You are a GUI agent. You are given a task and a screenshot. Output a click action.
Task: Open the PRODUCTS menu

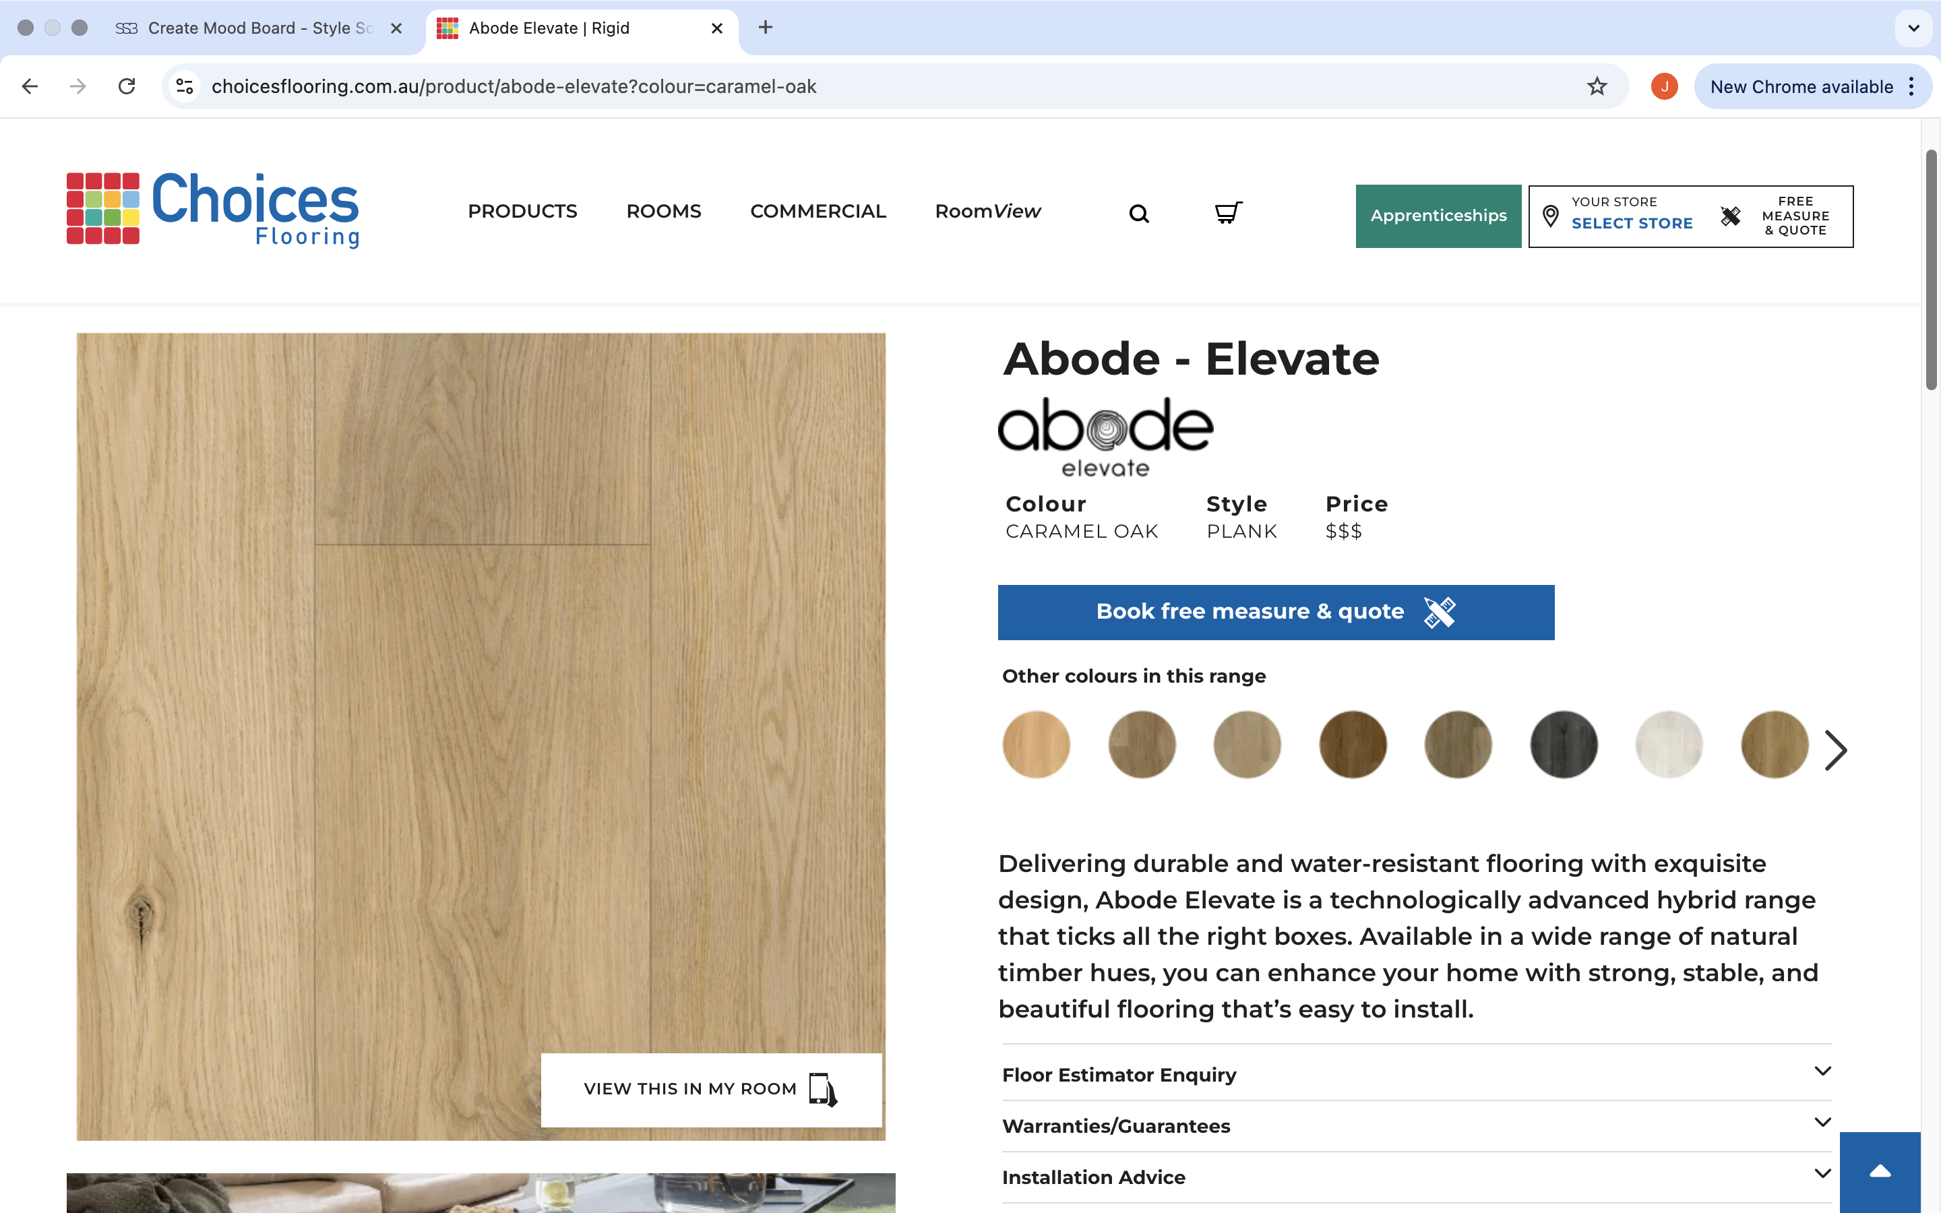coord(522,211)
